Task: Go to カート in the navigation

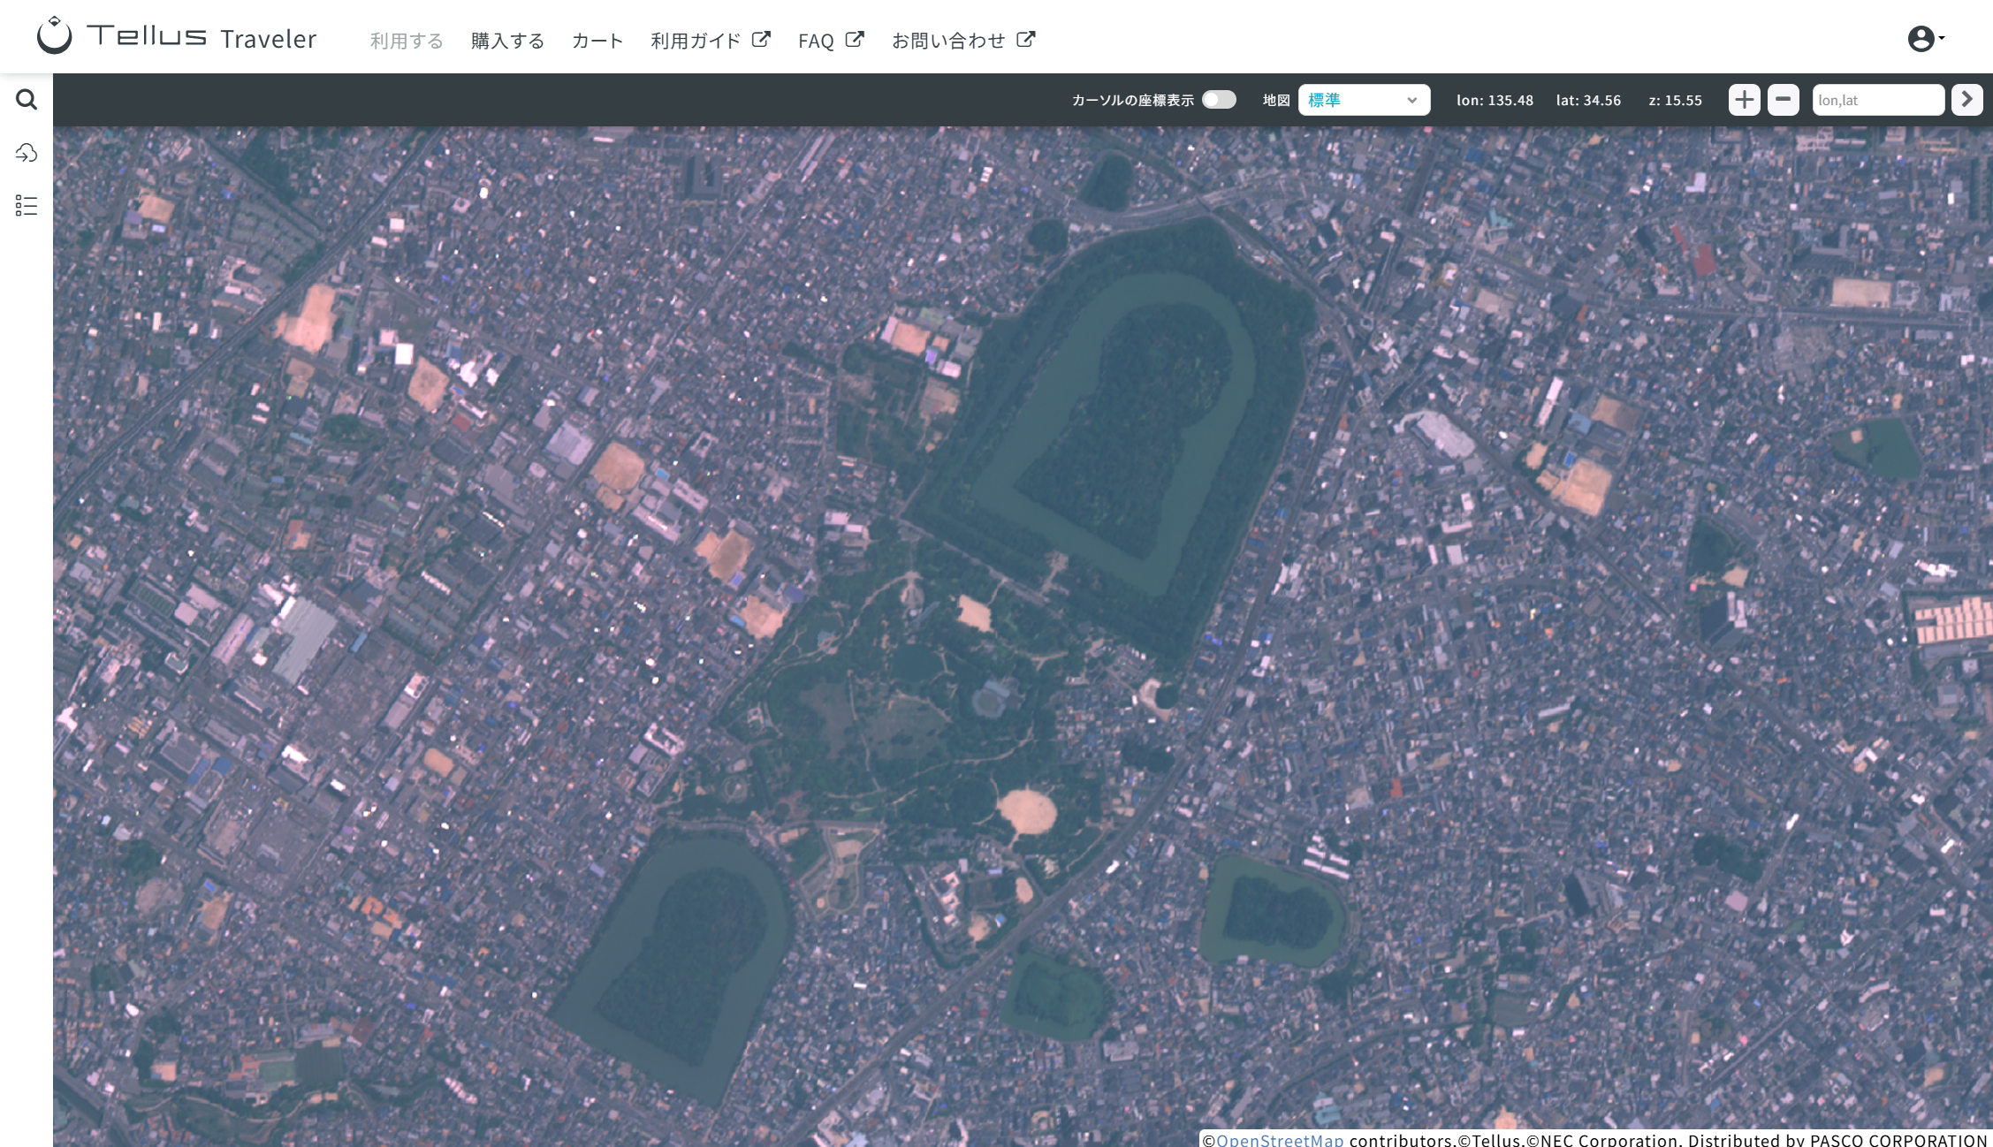Action: [x=597, y=41]
